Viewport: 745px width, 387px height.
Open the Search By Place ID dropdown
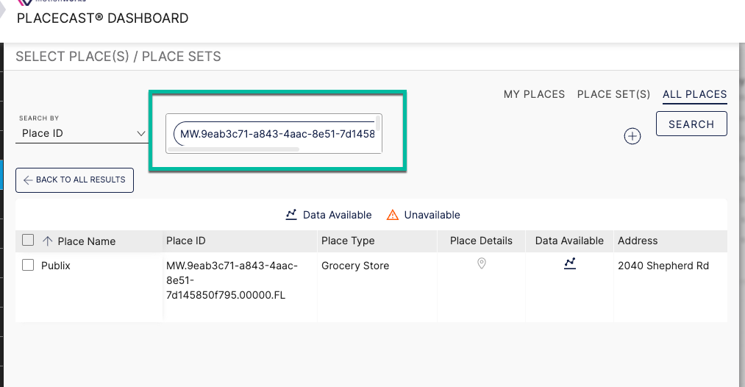point(82,134)
